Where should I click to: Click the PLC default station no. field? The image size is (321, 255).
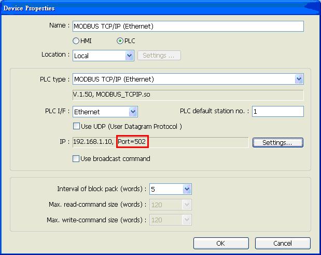[278, 112]
